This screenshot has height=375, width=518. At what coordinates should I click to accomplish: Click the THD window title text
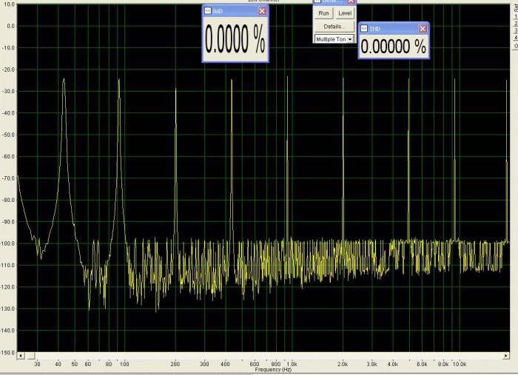point(374,29)
